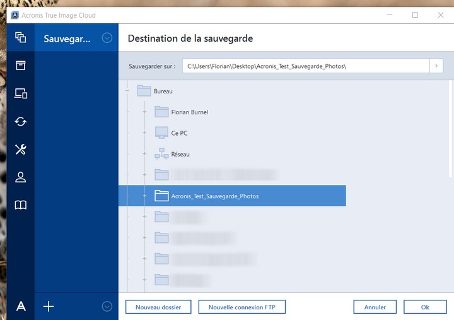Collapse the Bureau tree node
The width and height of the screenshot is (454, 320).
[127, 91]
